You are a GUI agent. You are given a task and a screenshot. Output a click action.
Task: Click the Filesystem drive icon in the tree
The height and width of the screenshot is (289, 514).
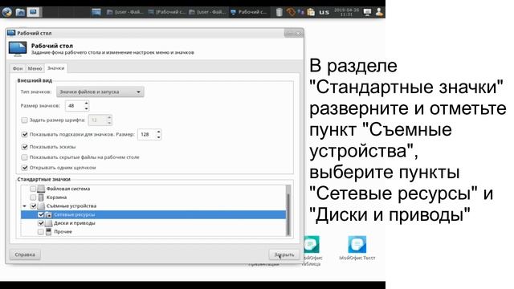(41, 189)
